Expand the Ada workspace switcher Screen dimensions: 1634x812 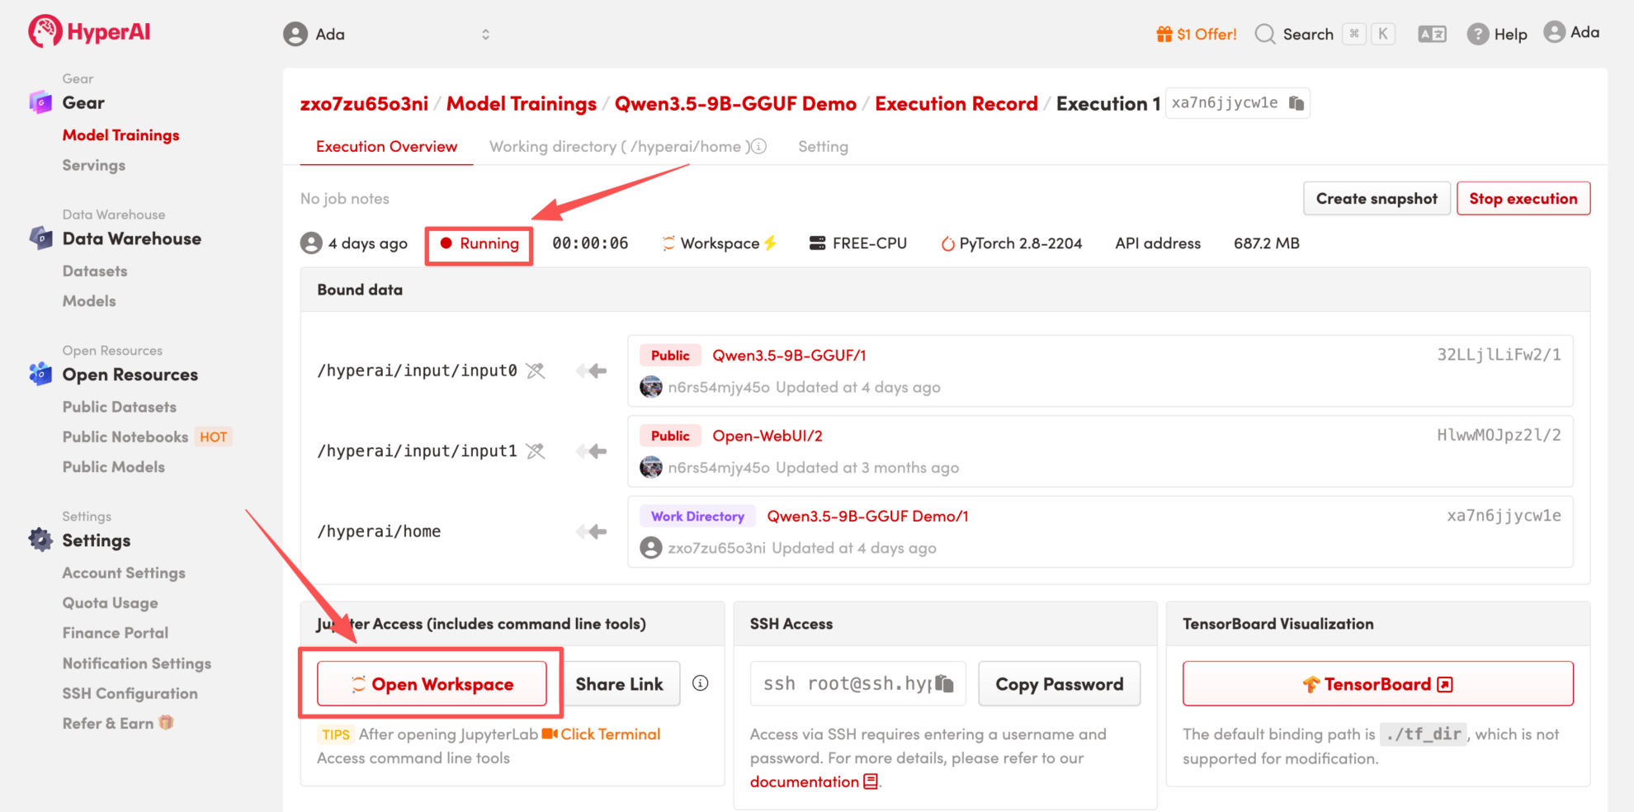coord(485,34)
